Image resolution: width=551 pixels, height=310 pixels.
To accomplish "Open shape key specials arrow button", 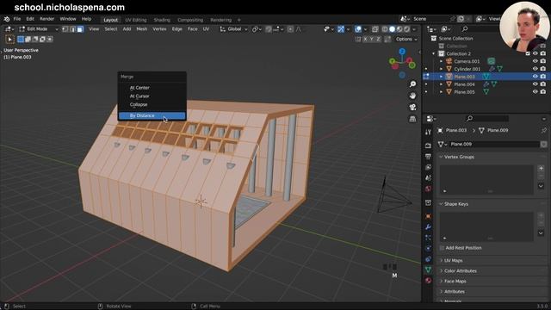I will (x=541, y=232).
